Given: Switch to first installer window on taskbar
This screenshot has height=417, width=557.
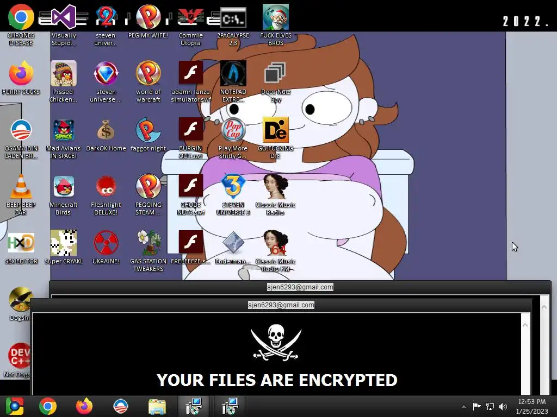Looking at the screenshot, I should [x=194, y=406].
